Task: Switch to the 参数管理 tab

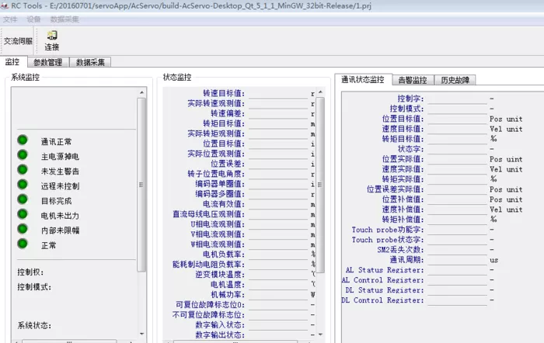Action: point(48,62)
